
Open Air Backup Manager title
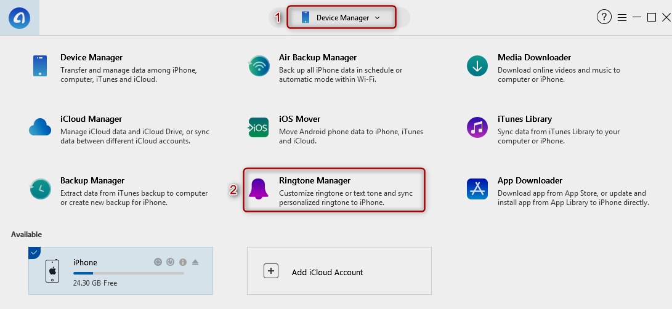tap(318, 57)
